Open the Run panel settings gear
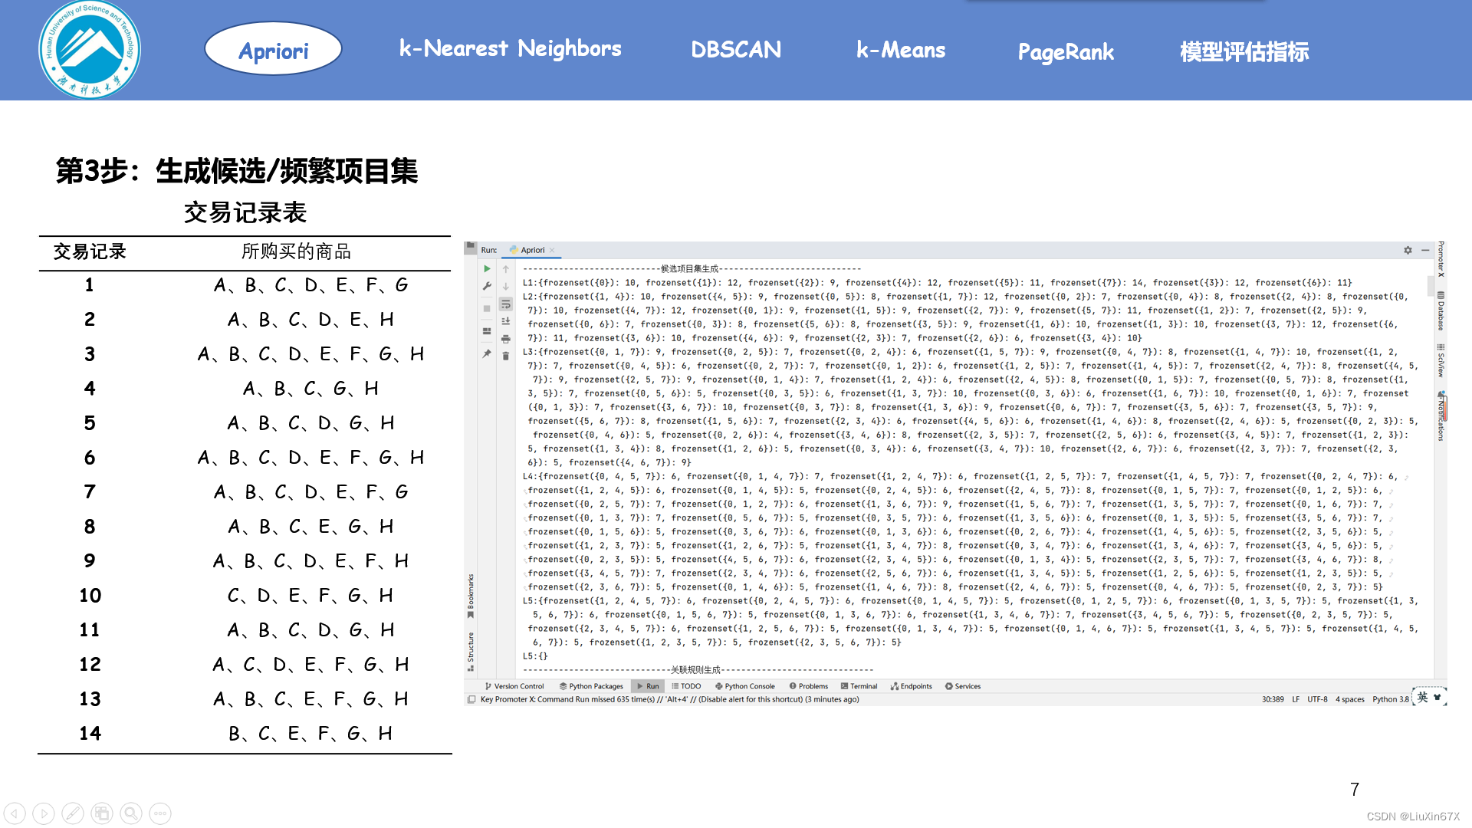Viewport: 1472px width, 828px height. [1409, 251]
